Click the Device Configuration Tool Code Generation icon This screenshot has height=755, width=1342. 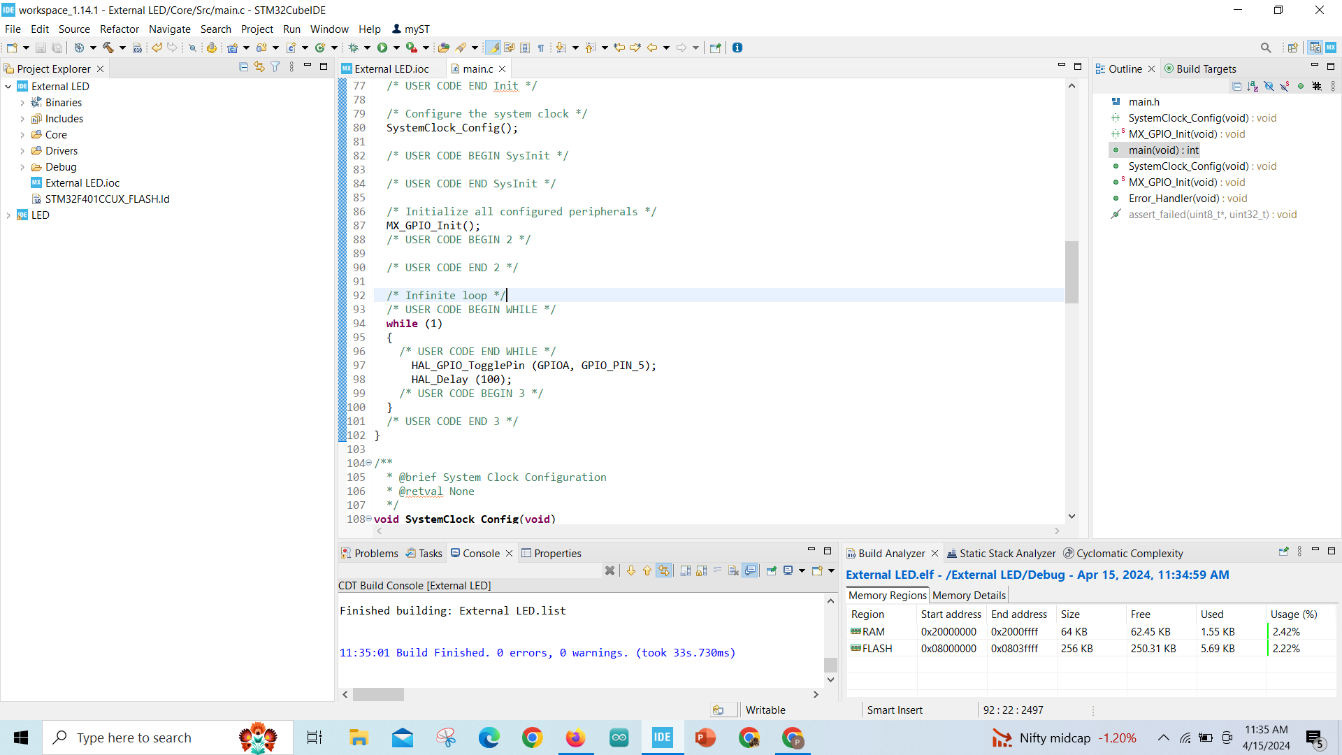(x=211, y=48)
